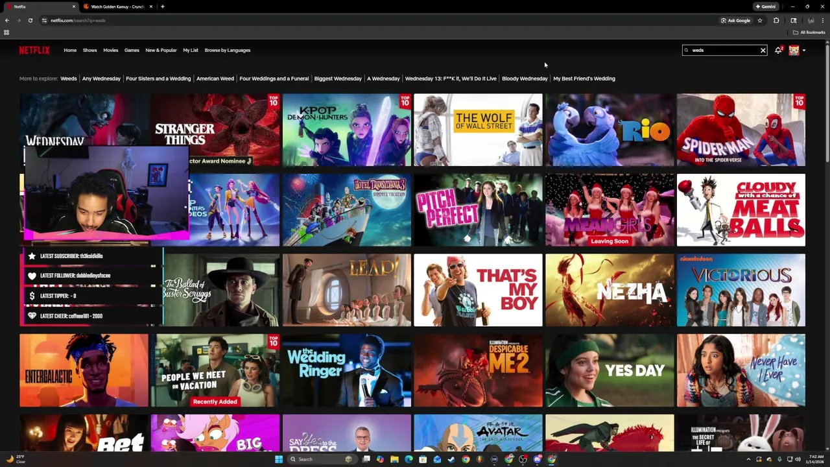Explore 'Four Sisters and a Wedding'
The height and width of the screenshot is (467, 830).
(158, 78)
